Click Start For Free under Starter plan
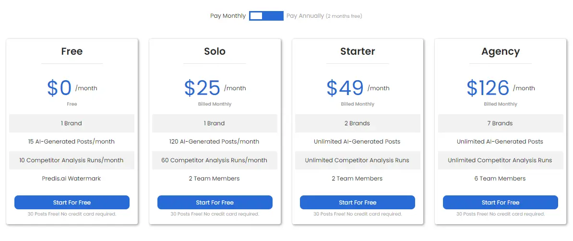 358,202
